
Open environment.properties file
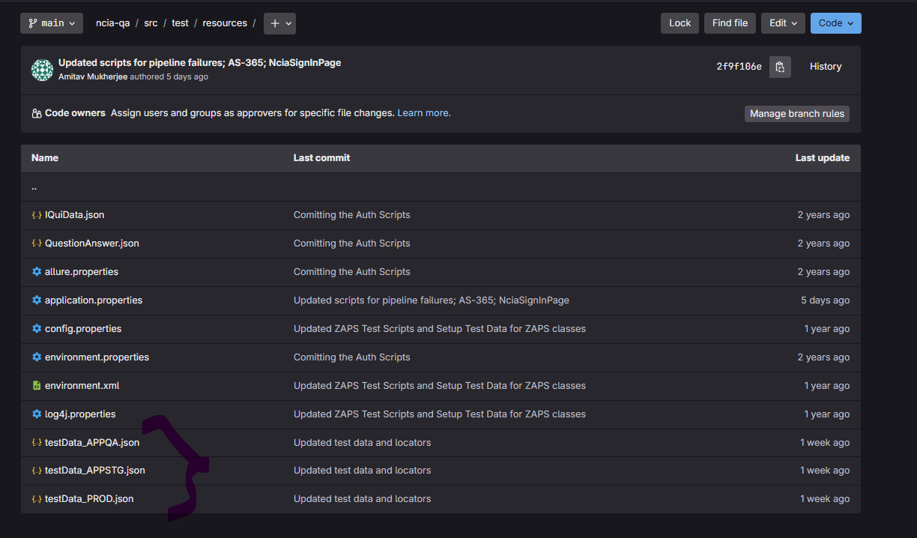tap(97, 357)
